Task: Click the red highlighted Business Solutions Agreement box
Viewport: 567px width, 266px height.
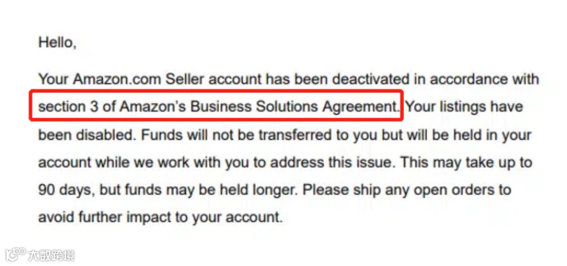Action: [x=216, y=105]
